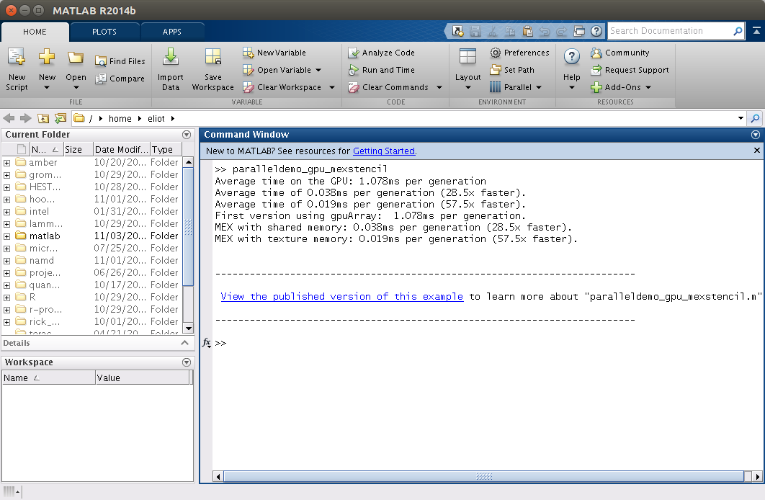Click the Parallel button

pyautogui.click(x=511, y=87)
